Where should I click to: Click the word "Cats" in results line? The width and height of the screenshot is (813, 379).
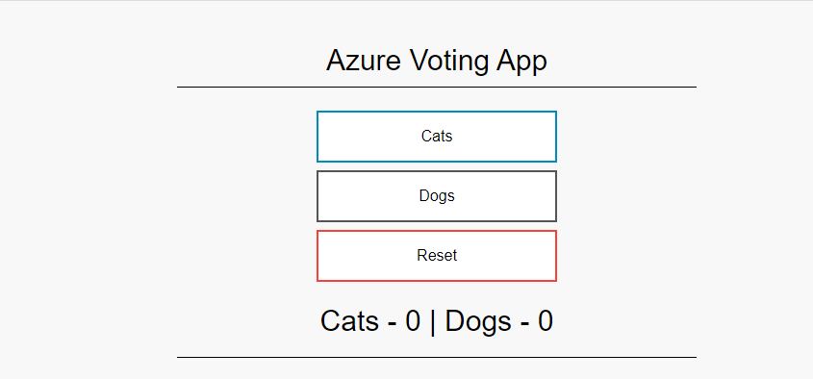click(x=349, y=321)
